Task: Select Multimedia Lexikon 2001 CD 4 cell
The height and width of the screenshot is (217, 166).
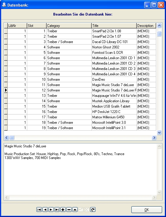Action: pyautogui.click(x=114, y=74)
